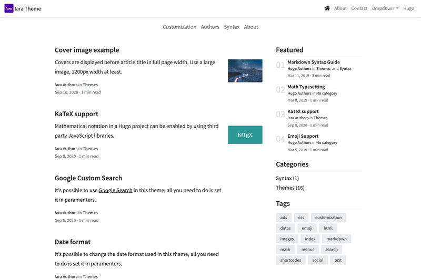
Task: Open the Google Custom Search article
Action: pyautogui.click(x=88, y=178)
